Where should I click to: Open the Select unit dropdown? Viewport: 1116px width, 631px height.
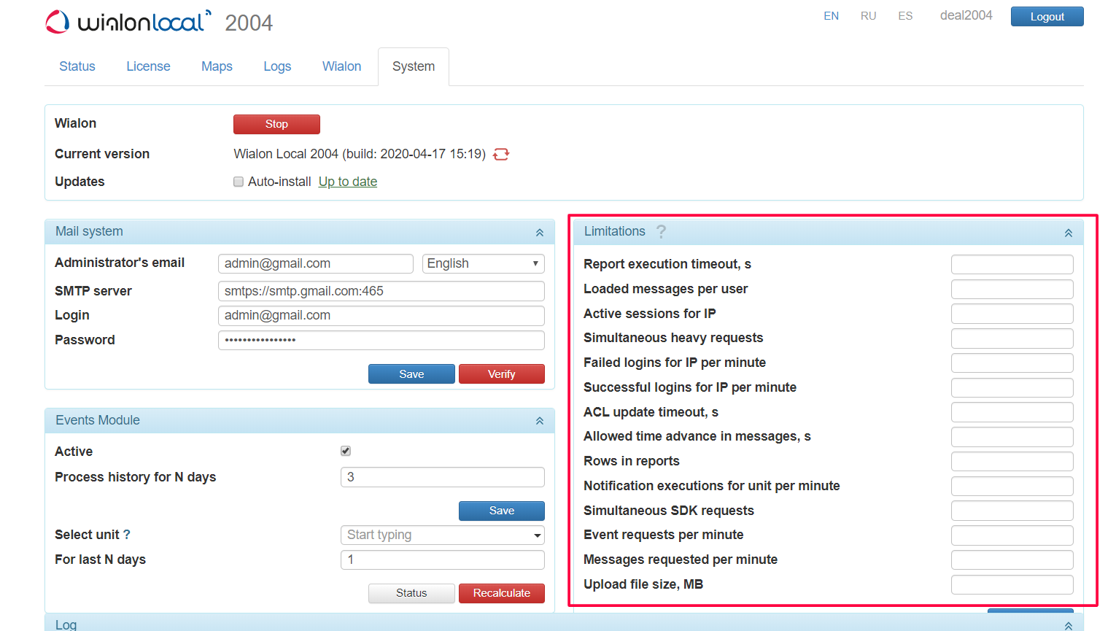pyautogui.click(x=537, y=535)
